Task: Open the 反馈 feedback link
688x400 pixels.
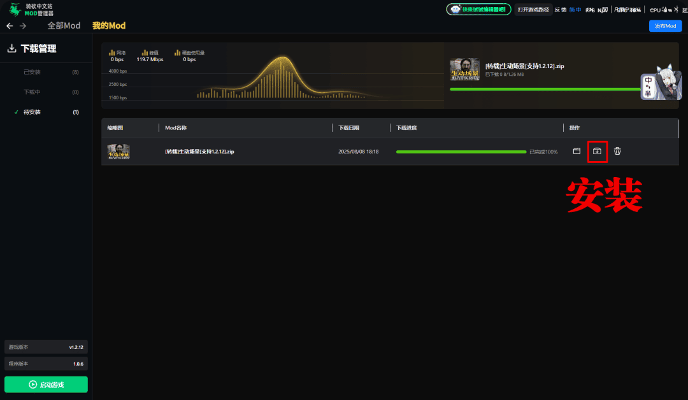Action: click(x=560, y=10)
